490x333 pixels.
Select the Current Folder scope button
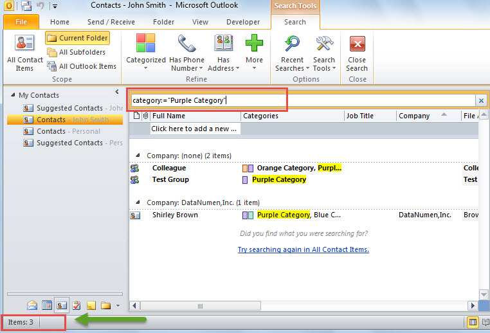[78, 38]
